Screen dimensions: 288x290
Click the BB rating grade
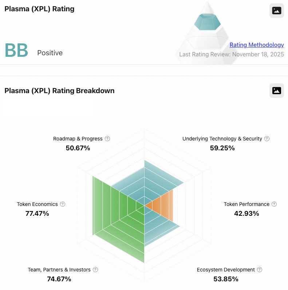click(x=16, y=51)
